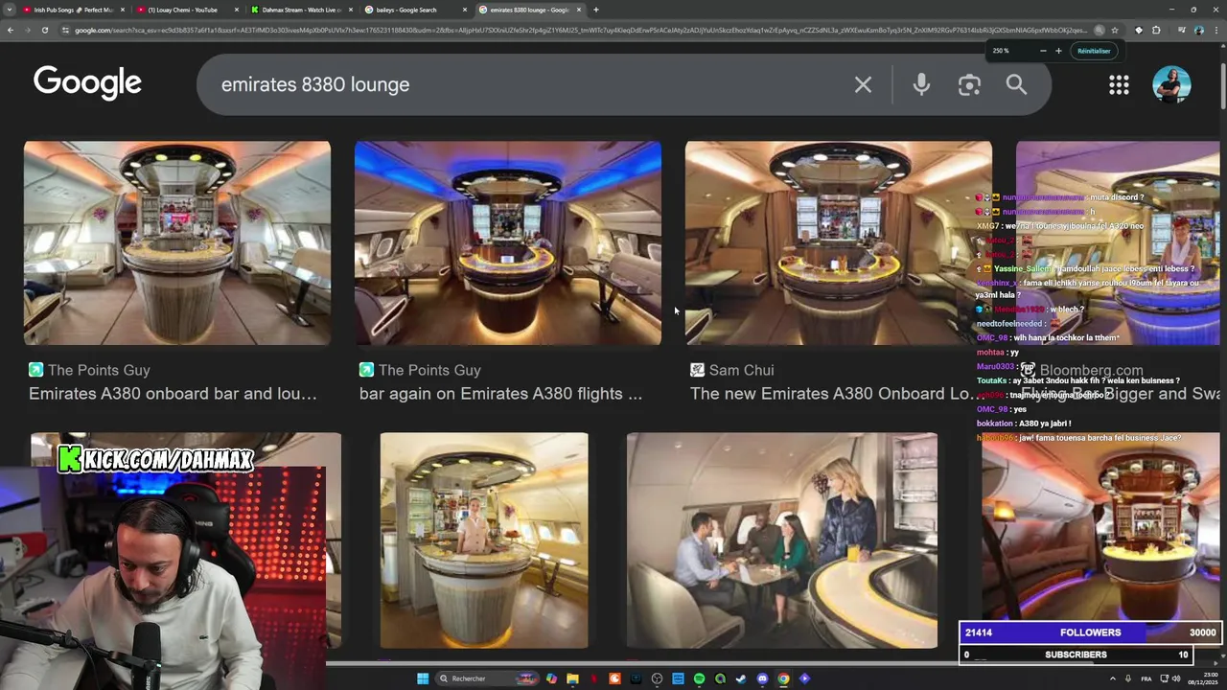The width and height of the screenshot is (1227, 690).
Task: Bookmark this page with the star icon
Action: pos(1115,30)
